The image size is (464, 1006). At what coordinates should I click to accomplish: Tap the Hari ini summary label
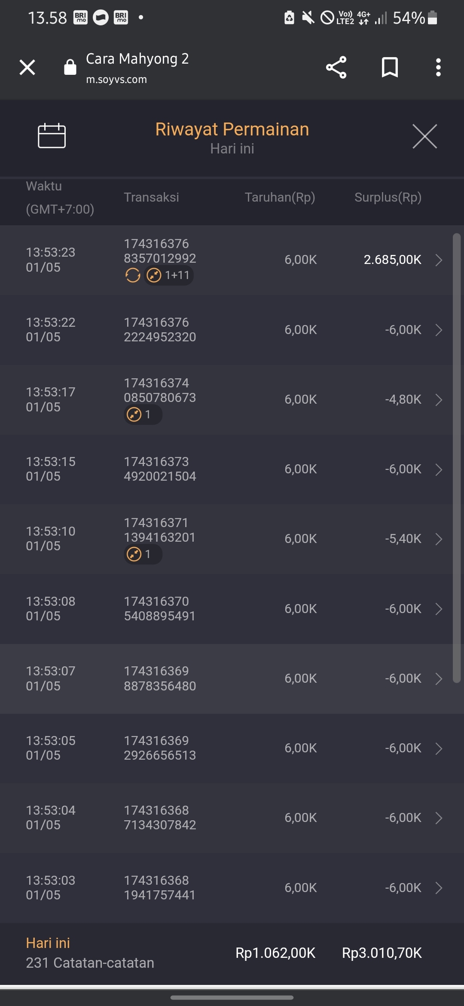(x=48, y=943)
